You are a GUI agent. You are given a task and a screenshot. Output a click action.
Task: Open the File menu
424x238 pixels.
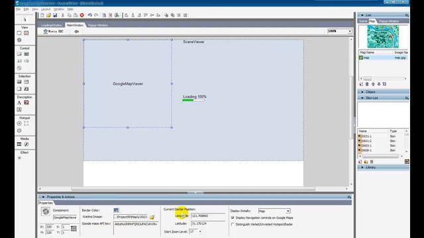[18, 9]
